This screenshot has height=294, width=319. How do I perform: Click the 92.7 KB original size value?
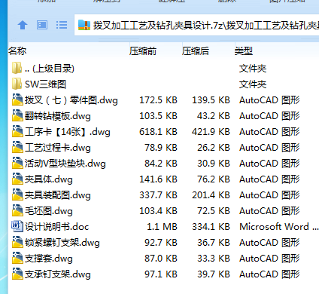[x=161, y=243]
